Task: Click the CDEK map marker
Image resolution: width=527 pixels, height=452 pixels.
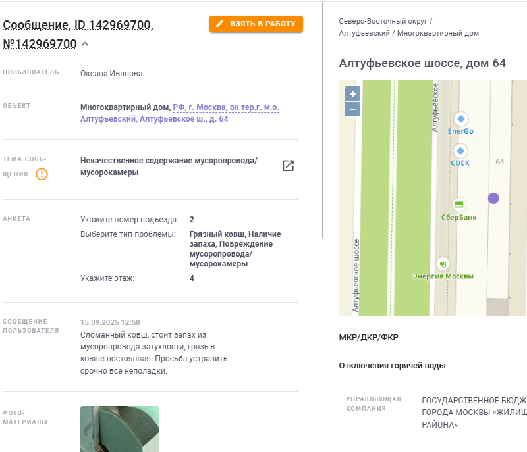Action: click(x=460, y=151)
